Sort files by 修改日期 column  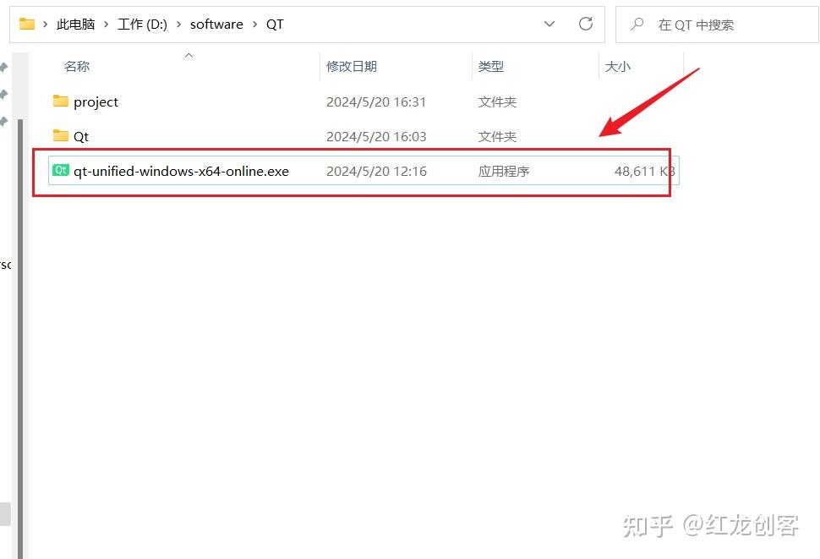point(352,66)
